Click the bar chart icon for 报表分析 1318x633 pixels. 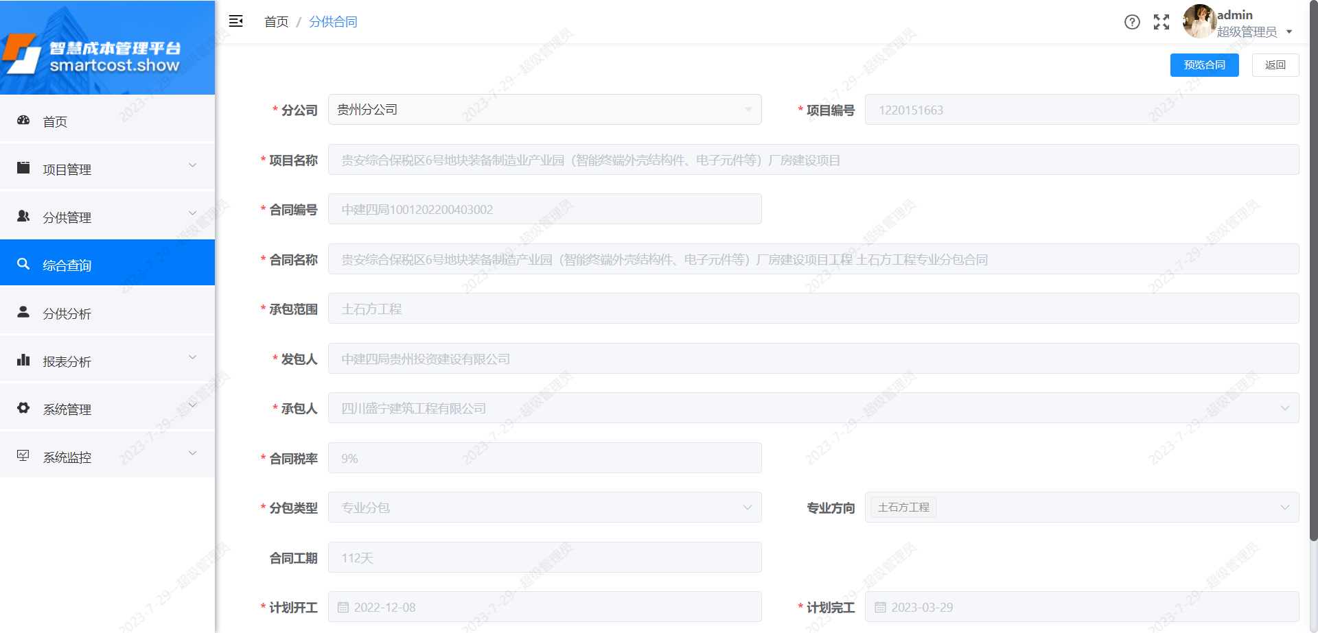[23, 360]
